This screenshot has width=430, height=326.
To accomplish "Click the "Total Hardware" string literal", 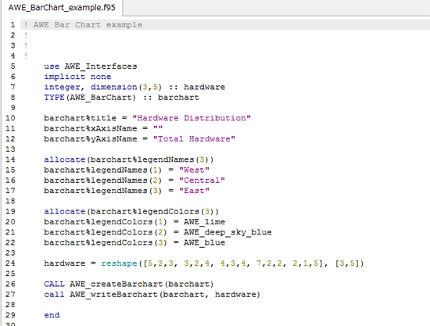I will click(194, 139).
